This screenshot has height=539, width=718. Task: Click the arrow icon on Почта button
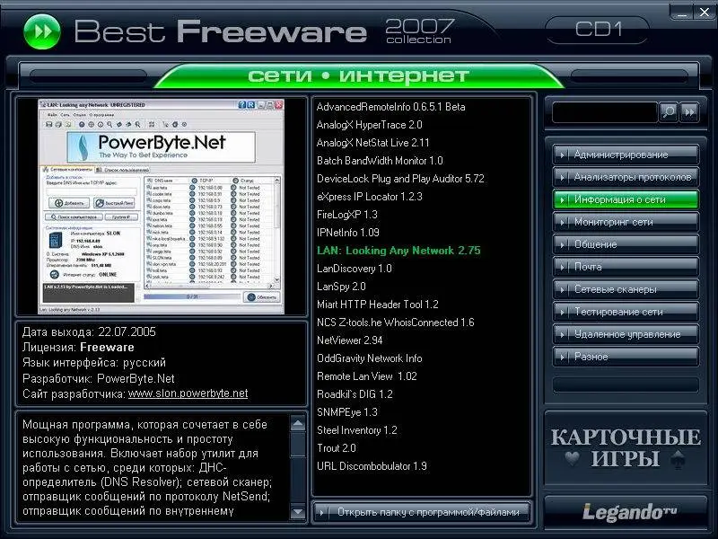tap(562, 267)
